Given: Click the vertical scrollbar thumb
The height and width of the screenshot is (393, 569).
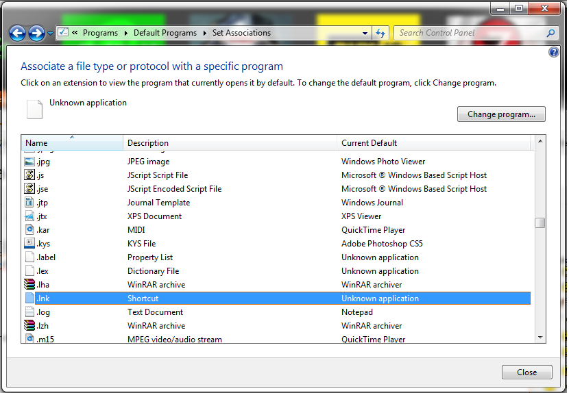Looking at the screenshot, I should tap(540, 223).
